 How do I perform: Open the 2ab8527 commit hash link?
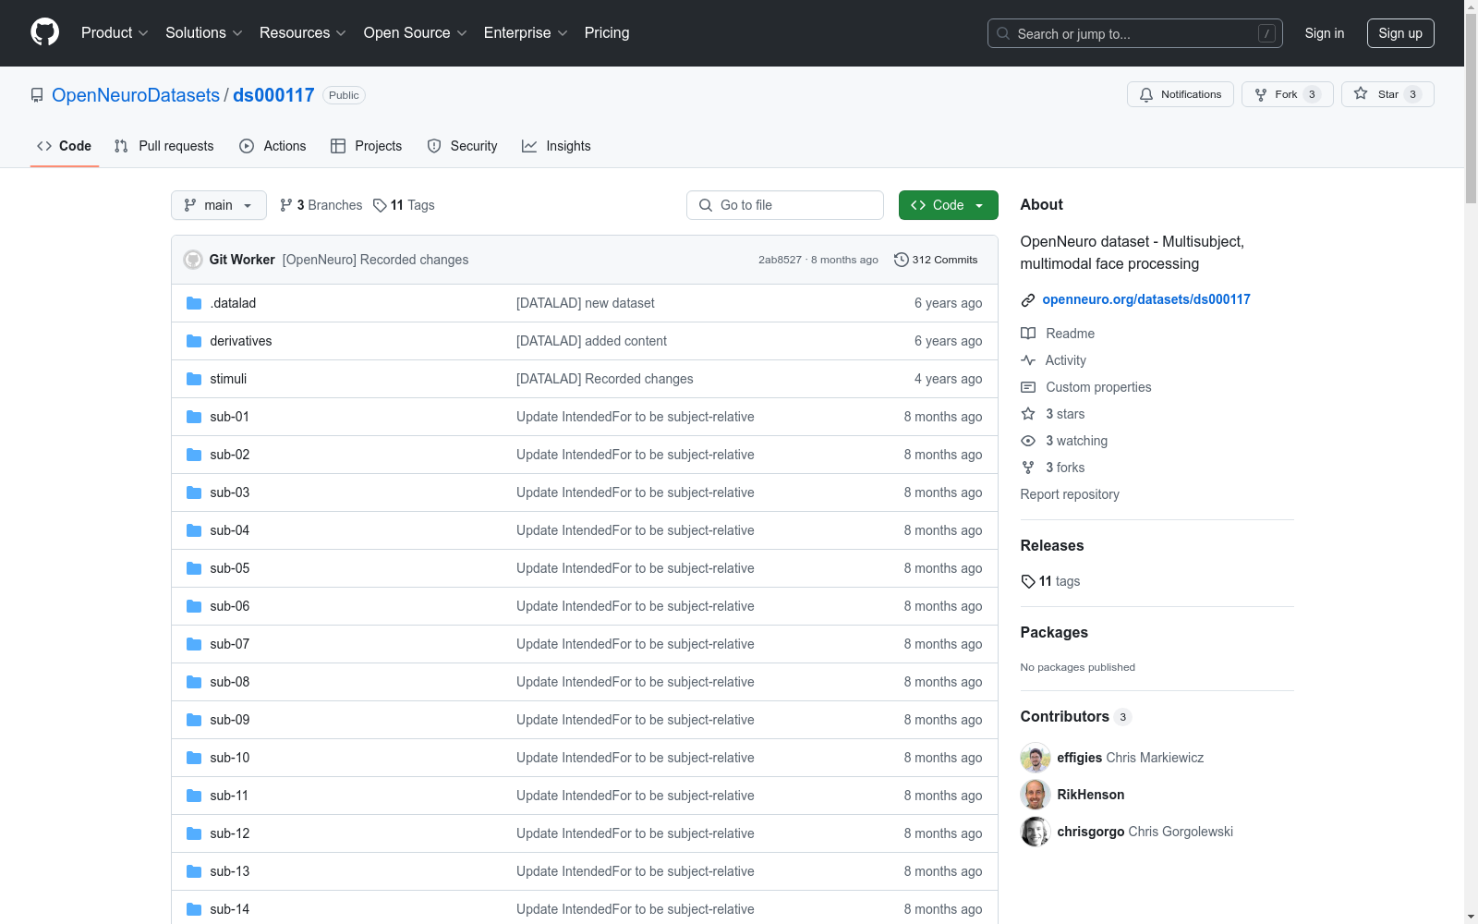click(780, 260)
